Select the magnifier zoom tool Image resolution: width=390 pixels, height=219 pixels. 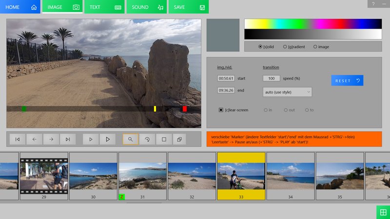click(x=130, y=139)
